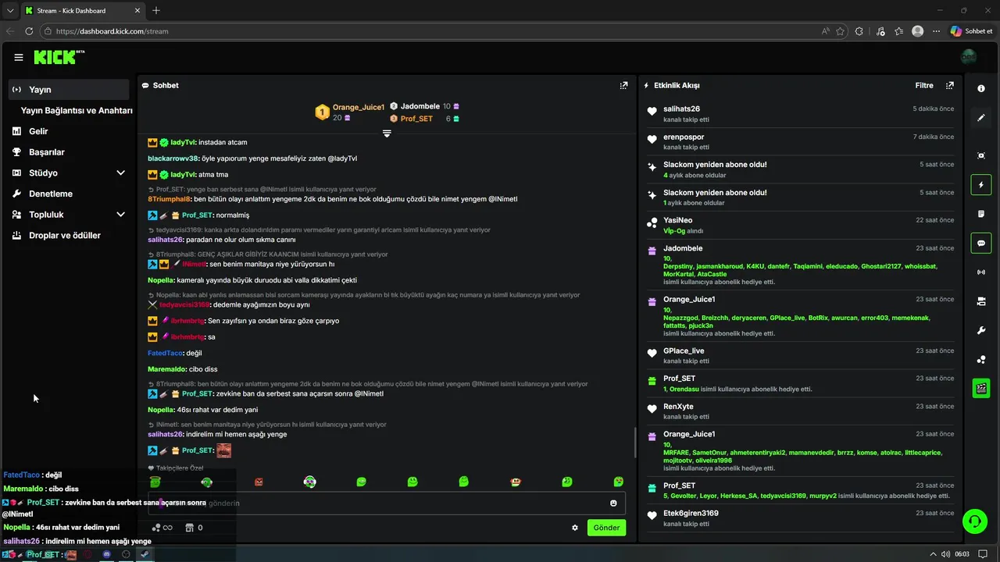Toggle the chat panel icon in right rail
Image resolution: width=1000 pixels, height=562 pixels.
point(981,243)
